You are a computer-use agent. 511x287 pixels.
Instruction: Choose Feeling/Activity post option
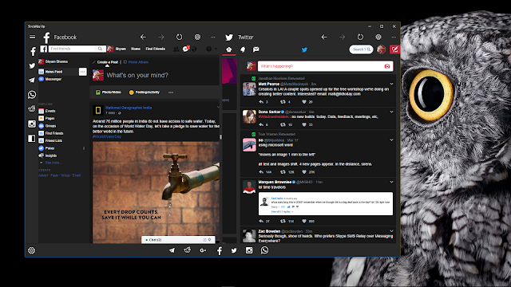click(x=145, y=92)
